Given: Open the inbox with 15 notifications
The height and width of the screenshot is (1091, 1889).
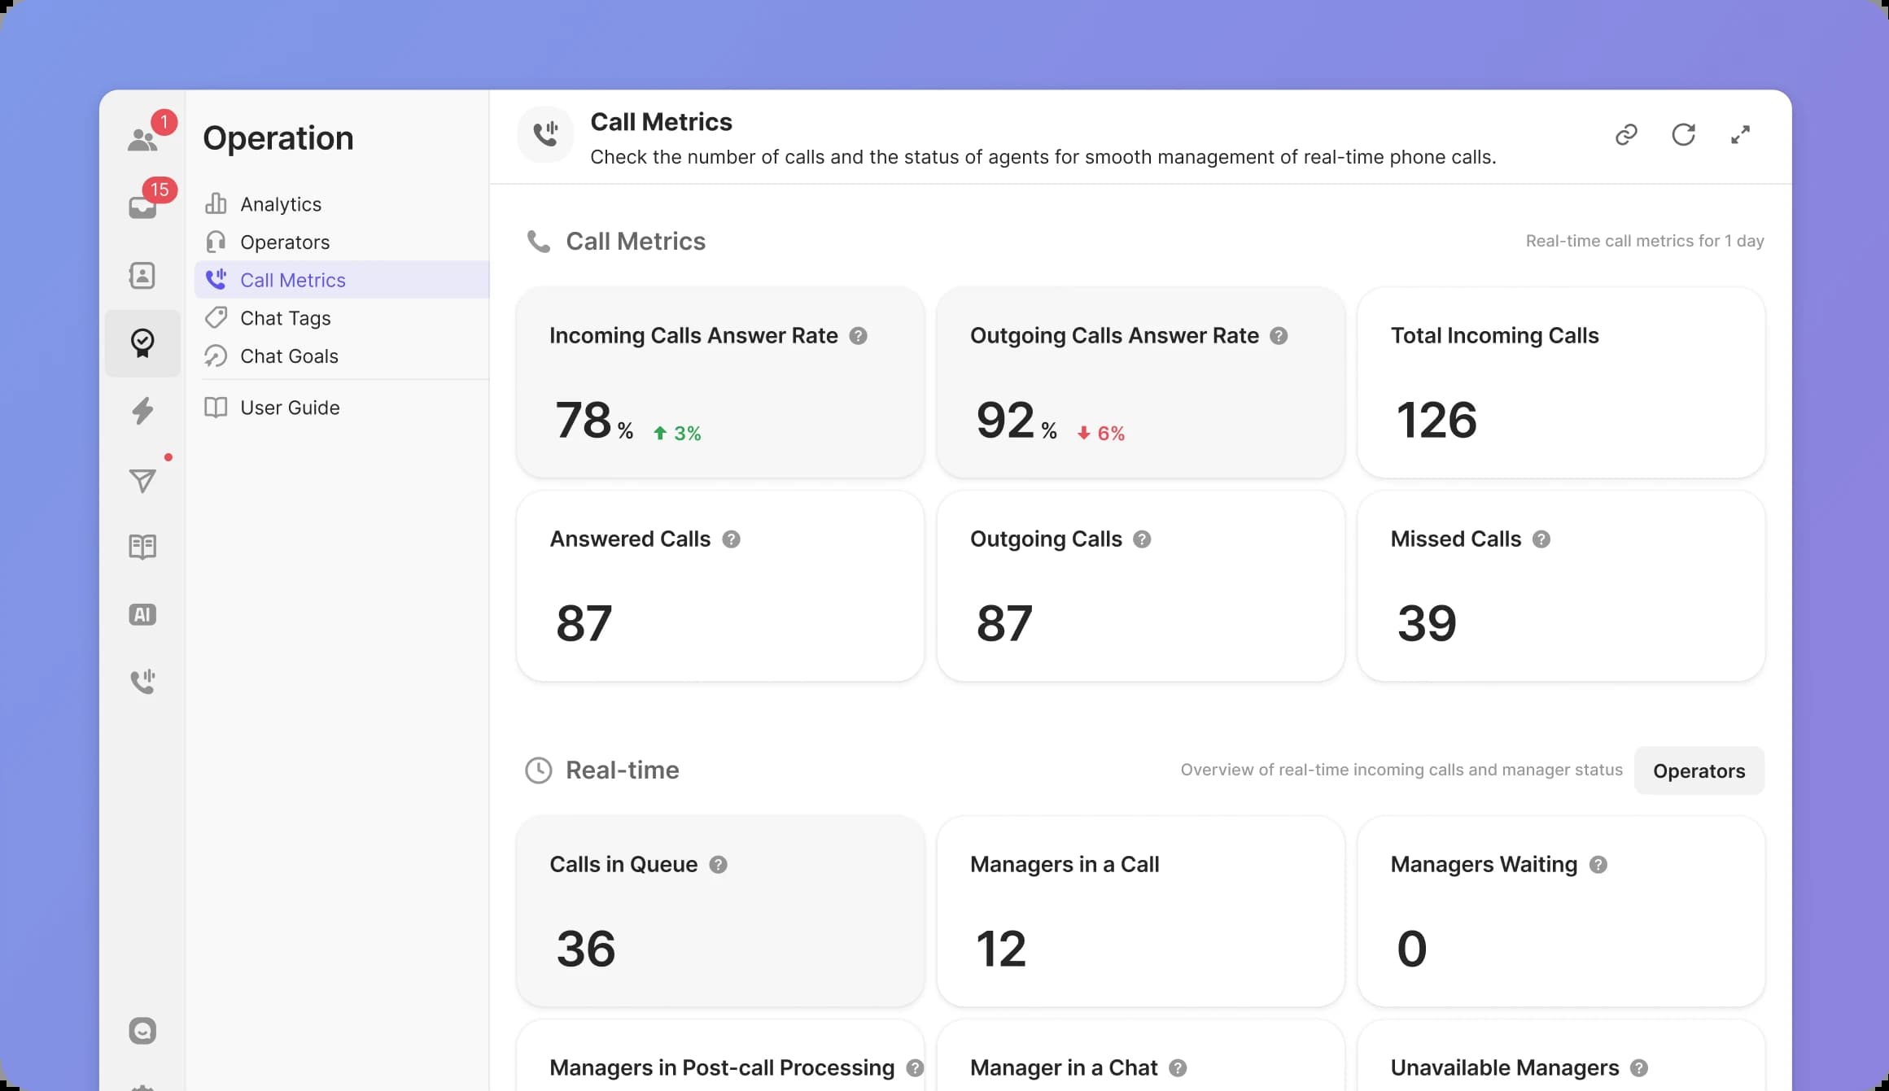Looking at the screenshot, I should point(142,207).
